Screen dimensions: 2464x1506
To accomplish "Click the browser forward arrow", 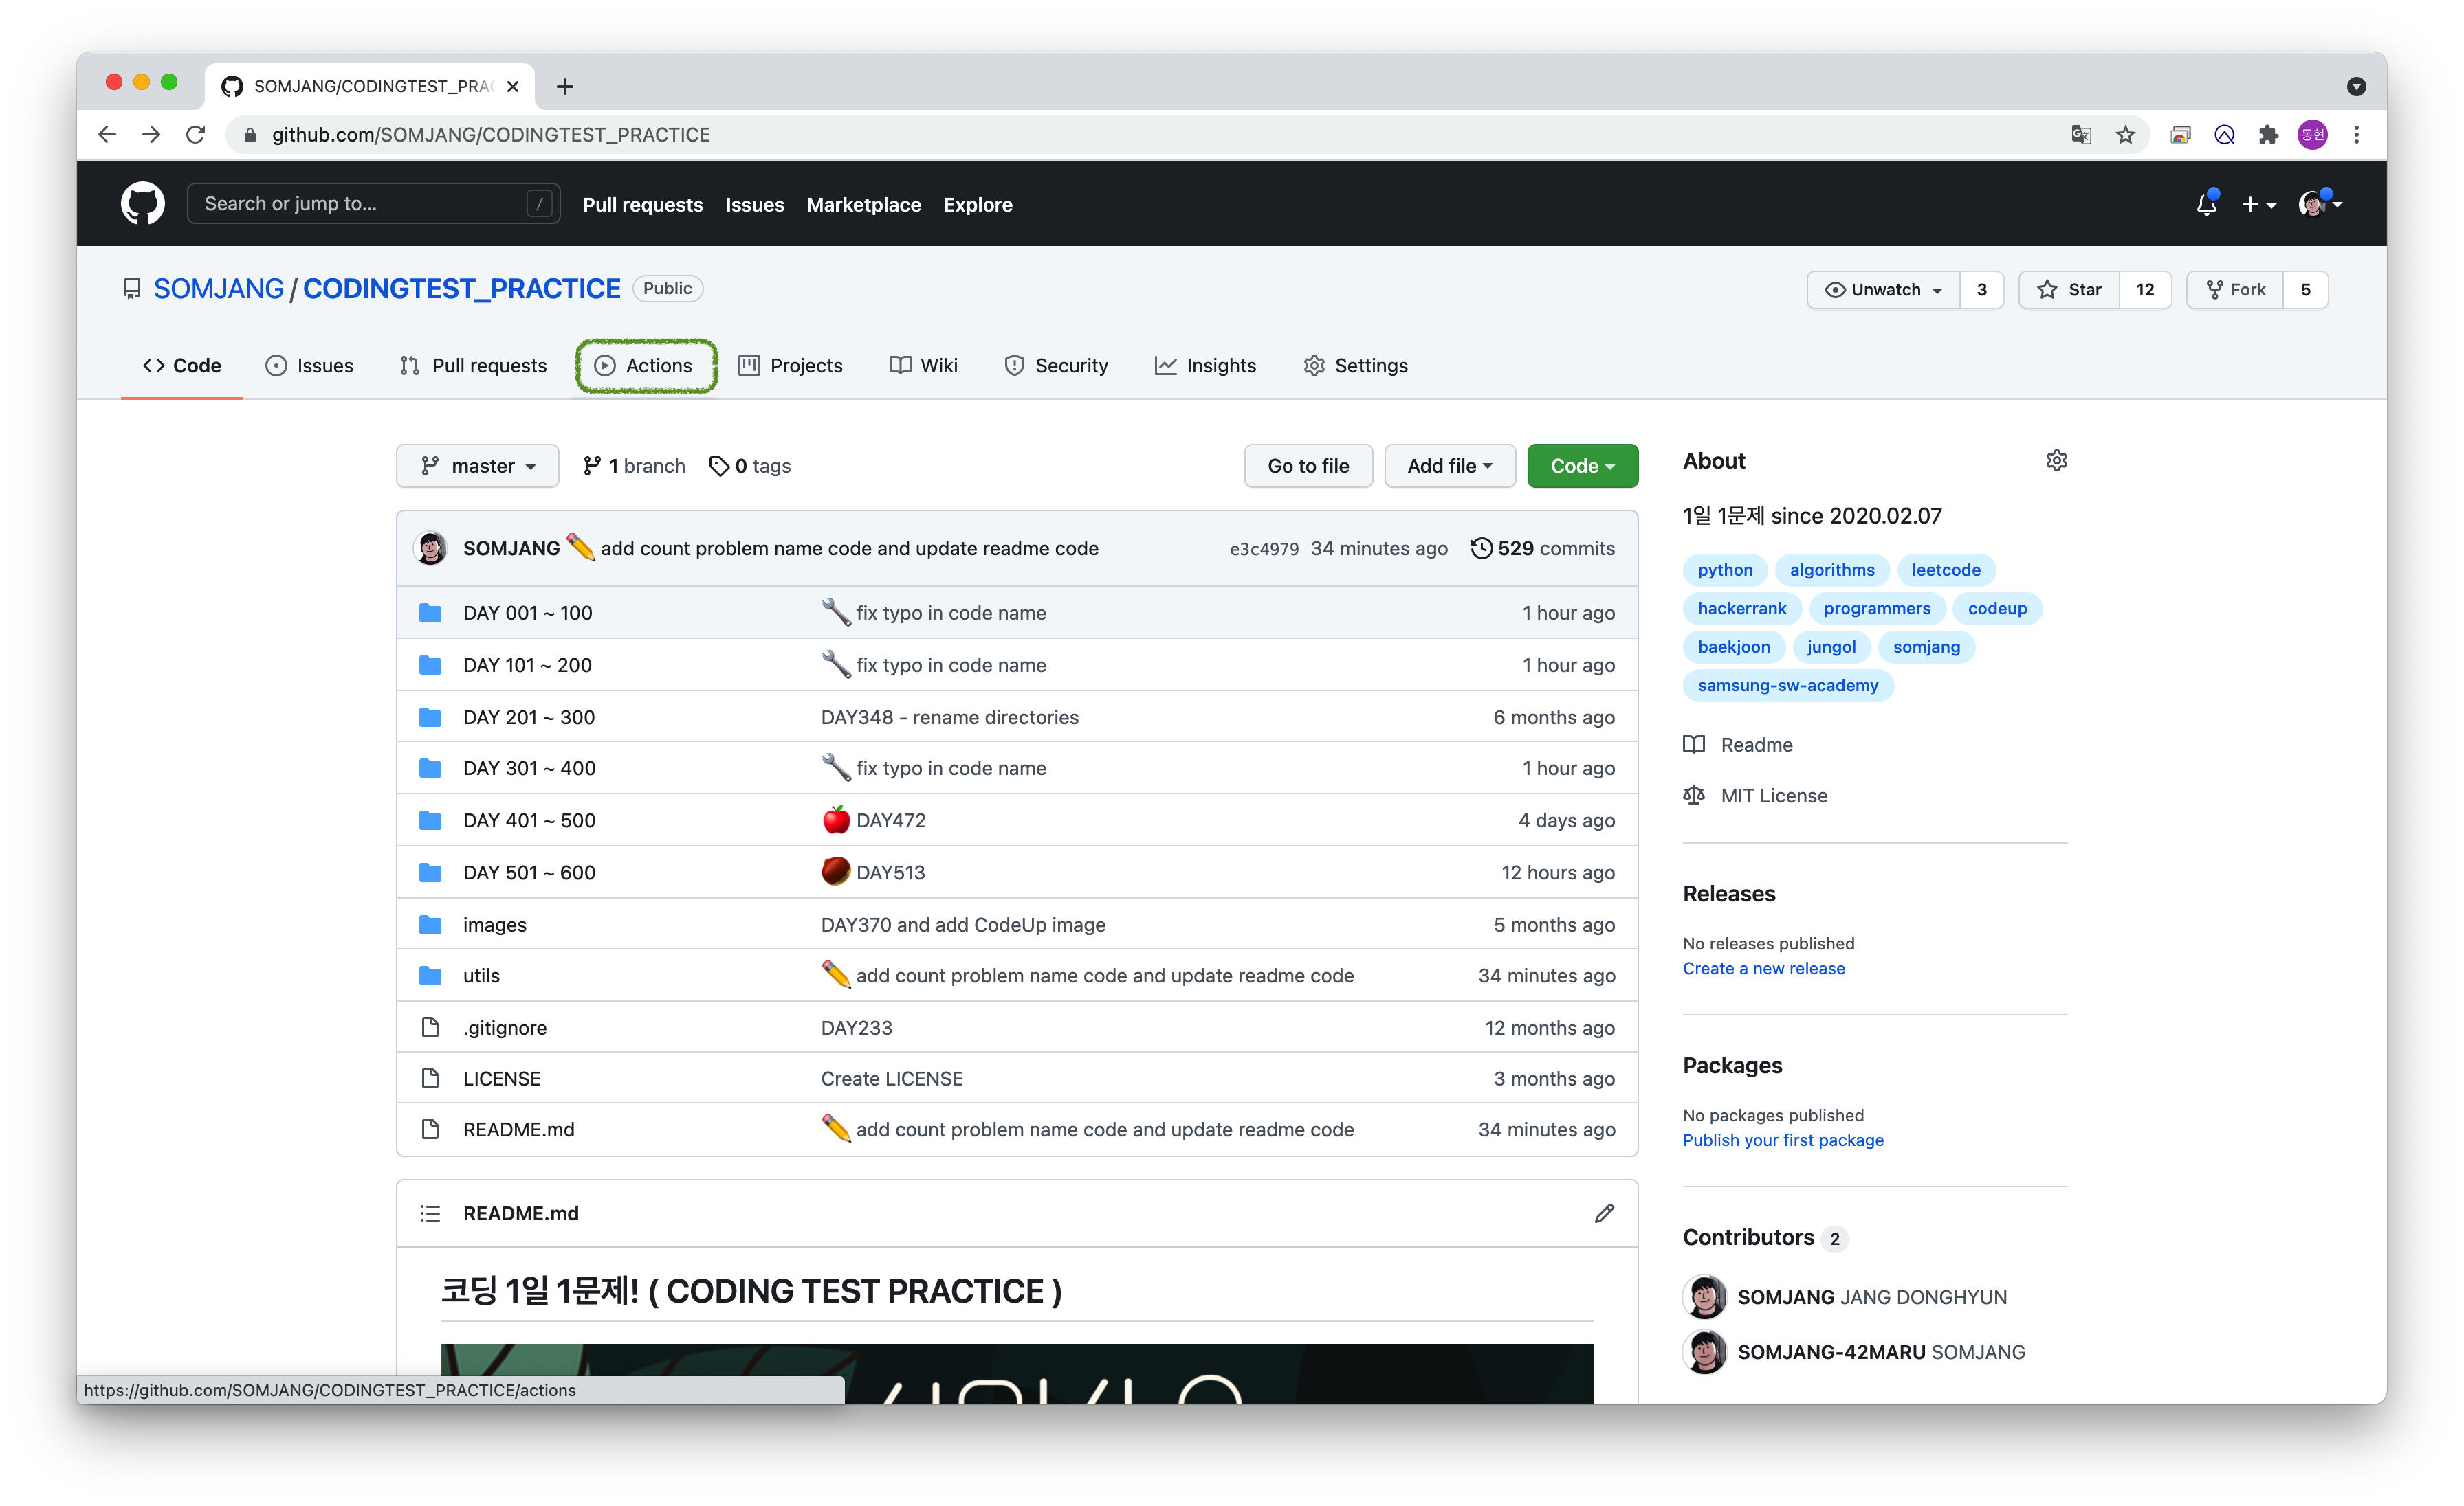I will point(151,135).
